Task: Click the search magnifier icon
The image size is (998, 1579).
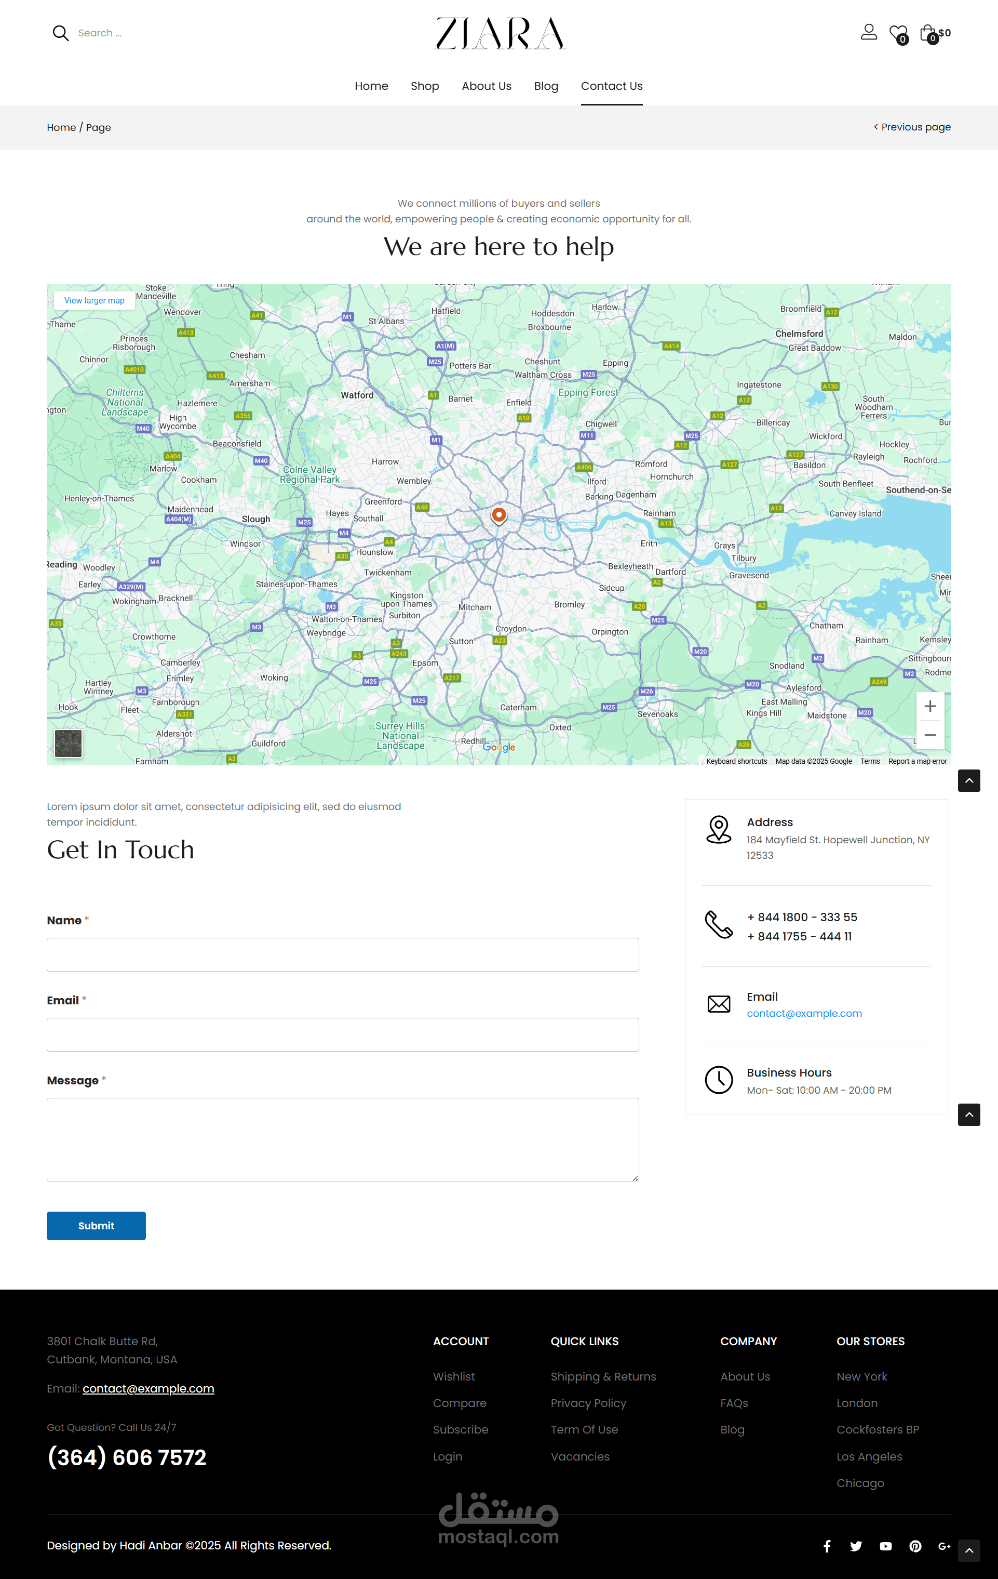Action: (60, 33)
